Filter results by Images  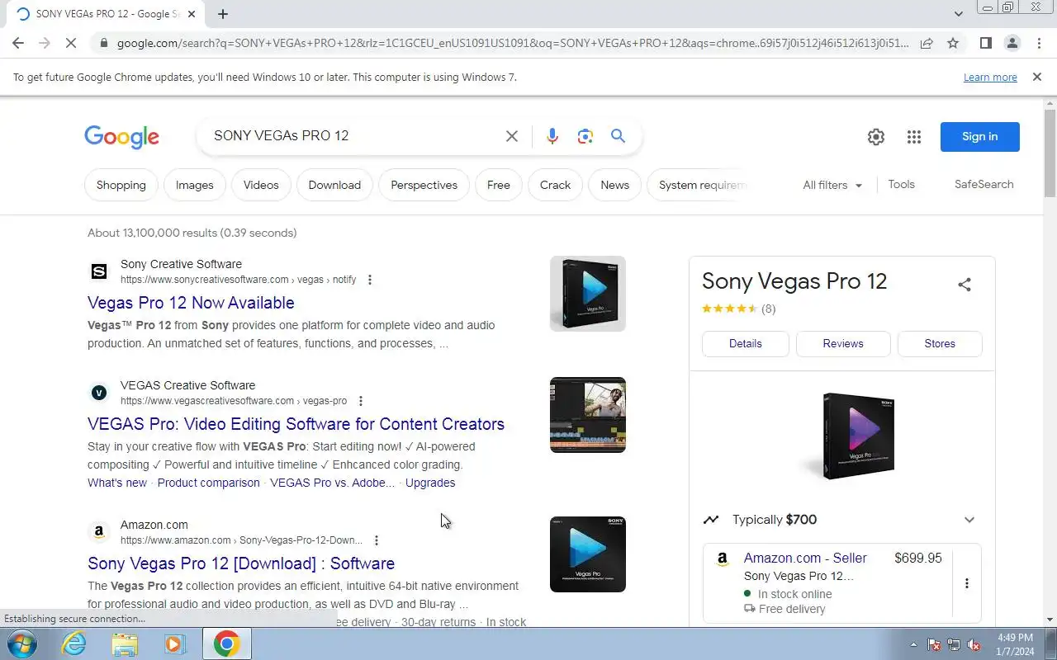click(194, 185)
